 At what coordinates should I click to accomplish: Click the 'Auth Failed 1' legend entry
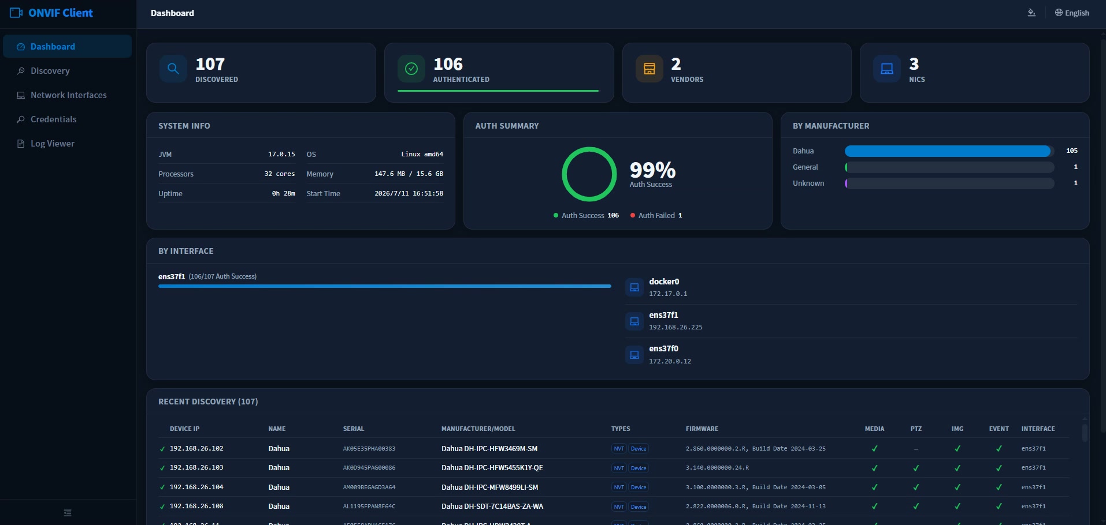656,215
